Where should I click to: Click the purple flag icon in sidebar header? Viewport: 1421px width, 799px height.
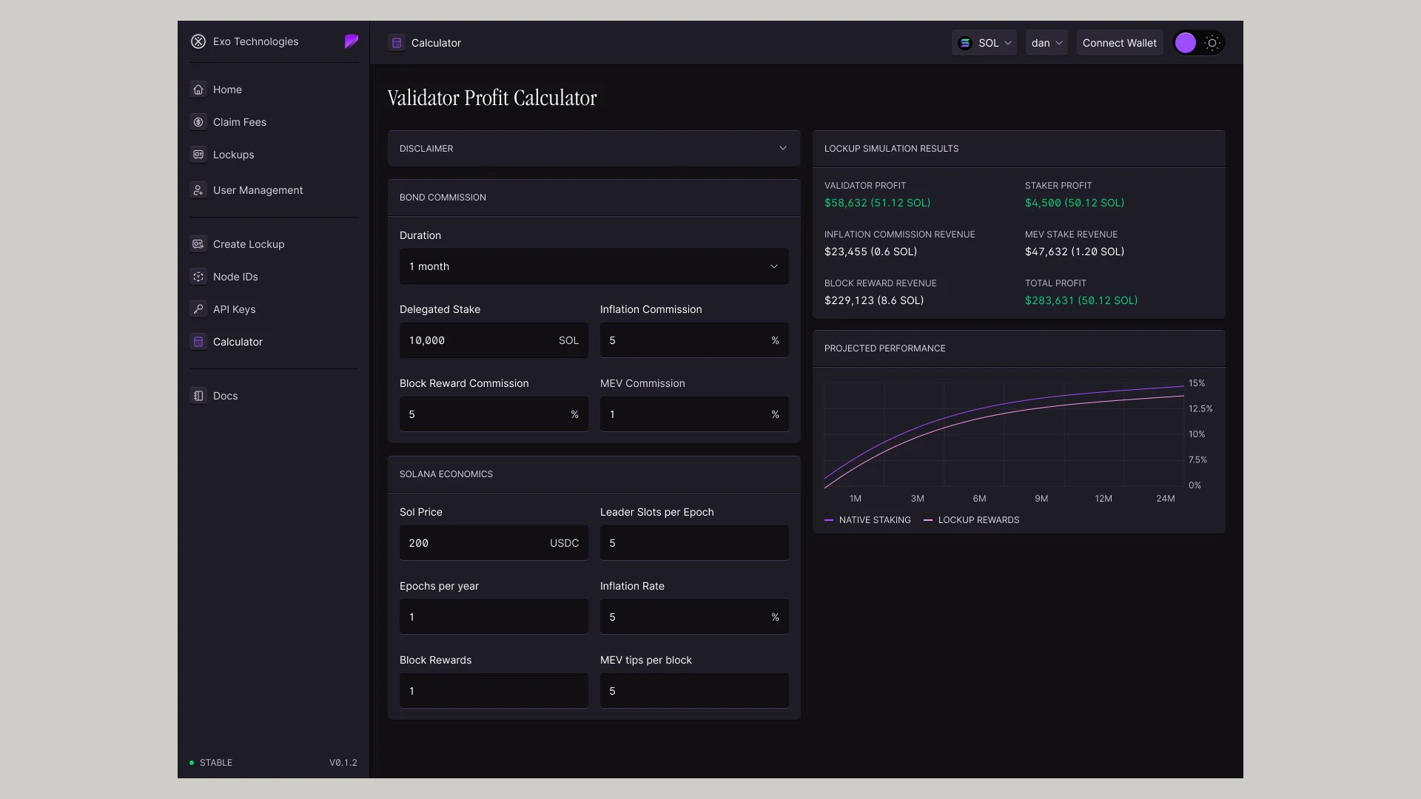pos(352,41)
